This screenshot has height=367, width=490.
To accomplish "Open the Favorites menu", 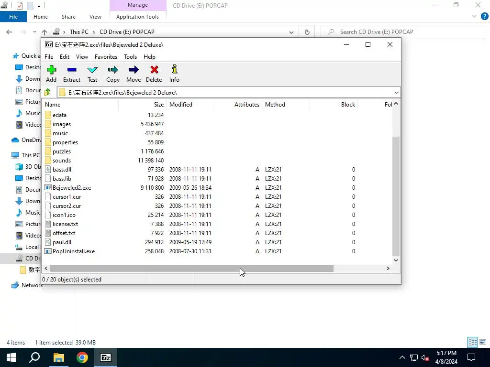I will [x=106, y=57].
